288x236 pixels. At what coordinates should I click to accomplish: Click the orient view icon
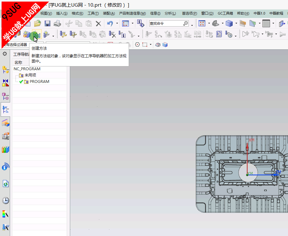point(216,23)
